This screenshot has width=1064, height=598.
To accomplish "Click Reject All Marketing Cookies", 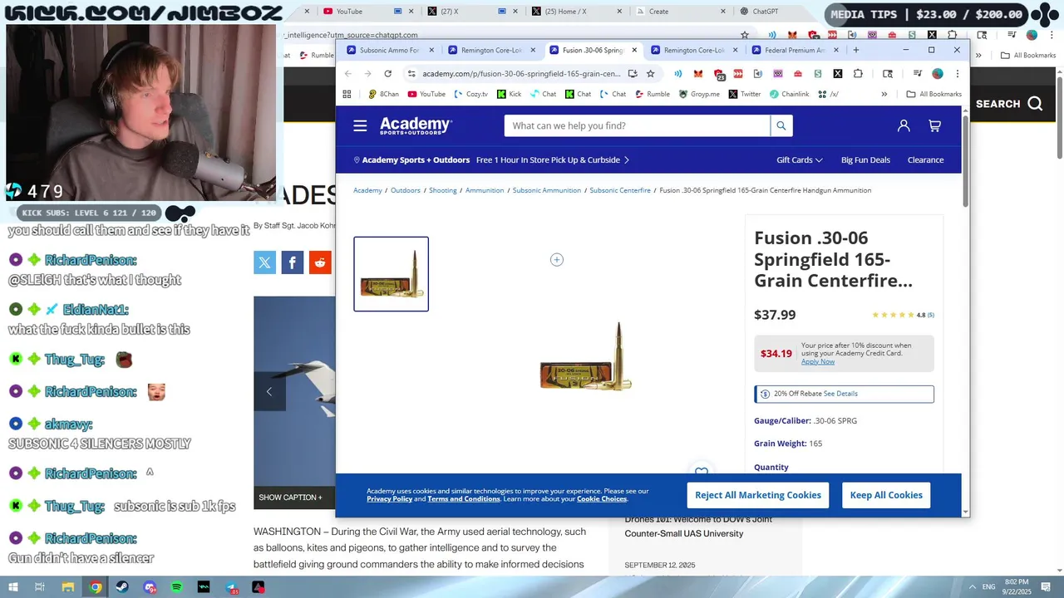I will (758, 495).
